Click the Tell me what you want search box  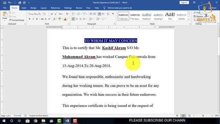tap(120, 8)
